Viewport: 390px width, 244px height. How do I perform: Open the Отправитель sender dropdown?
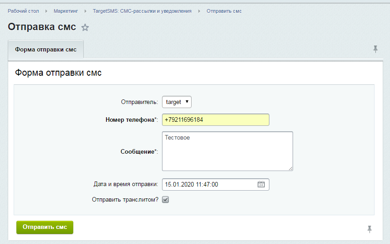point(177,102)
